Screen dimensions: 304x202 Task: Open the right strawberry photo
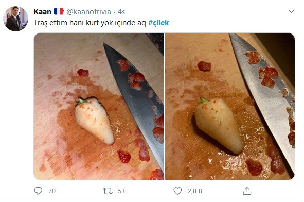tap(230, 106)
